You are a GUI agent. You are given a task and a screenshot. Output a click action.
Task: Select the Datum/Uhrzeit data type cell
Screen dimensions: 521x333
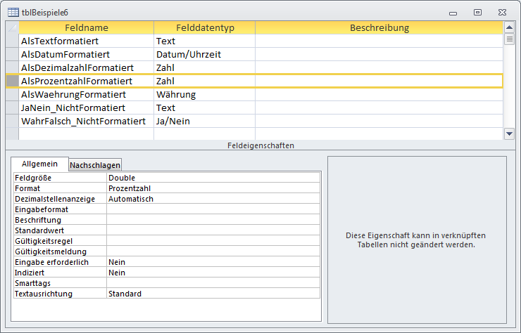[x=204, y=54]
